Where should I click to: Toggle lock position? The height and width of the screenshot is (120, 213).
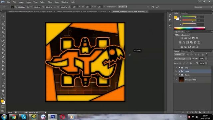pyautogui.click(x=187, y=63)
